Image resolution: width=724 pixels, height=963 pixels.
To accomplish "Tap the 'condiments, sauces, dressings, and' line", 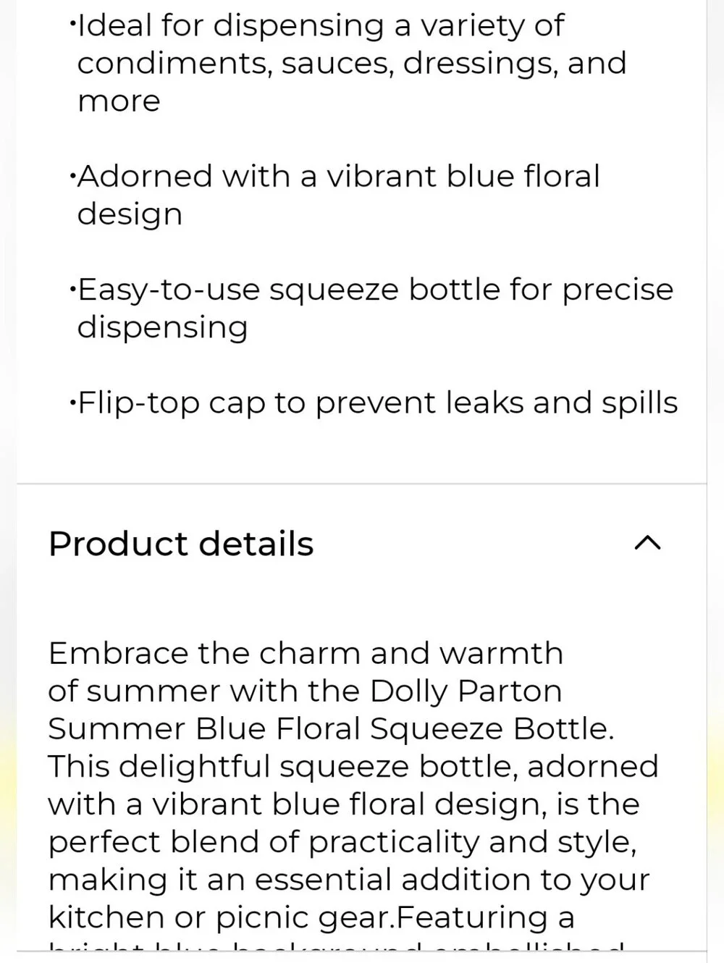I will click(x=352, y=64).
